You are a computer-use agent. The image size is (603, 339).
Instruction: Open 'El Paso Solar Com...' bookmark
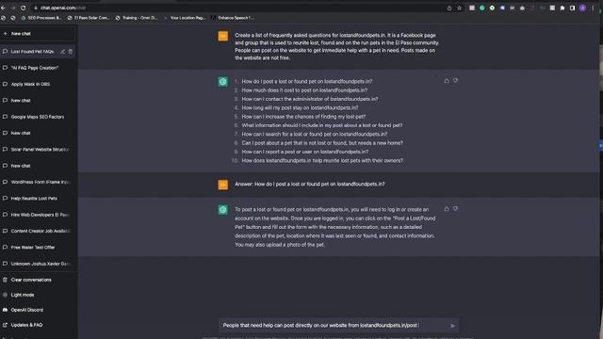pyautogui.click(x=89, y=18)
